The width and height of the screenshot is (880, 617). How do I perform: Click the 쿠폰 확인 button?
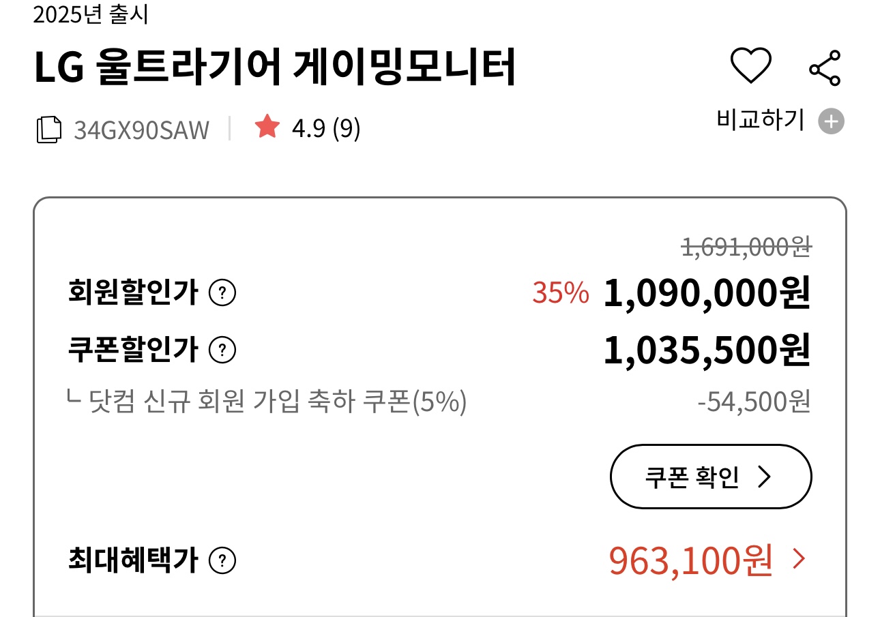pyautogui.click(x=711, y=477)
